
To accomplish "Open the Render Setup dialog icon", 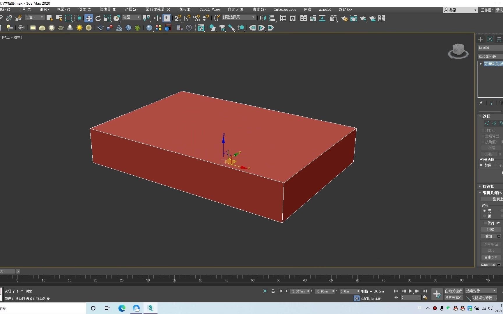I will coord(344,18).
